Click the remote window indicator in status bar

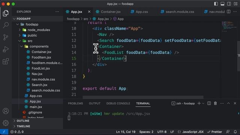point(4,132)
